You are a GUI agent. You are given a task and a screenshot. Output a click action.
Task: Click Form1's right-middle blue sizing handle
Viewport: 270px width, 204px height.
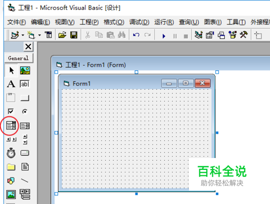217,133
